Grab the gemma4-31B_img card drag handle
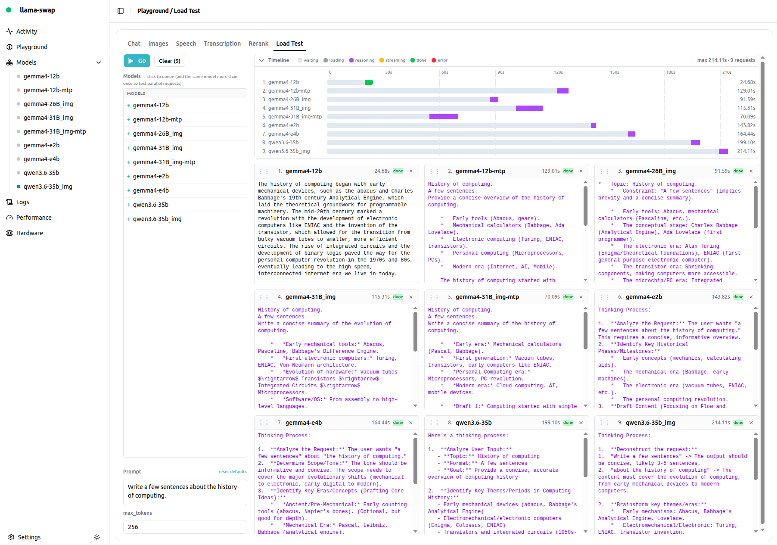This screenshot has width=777, height=545. click(264, 297)
